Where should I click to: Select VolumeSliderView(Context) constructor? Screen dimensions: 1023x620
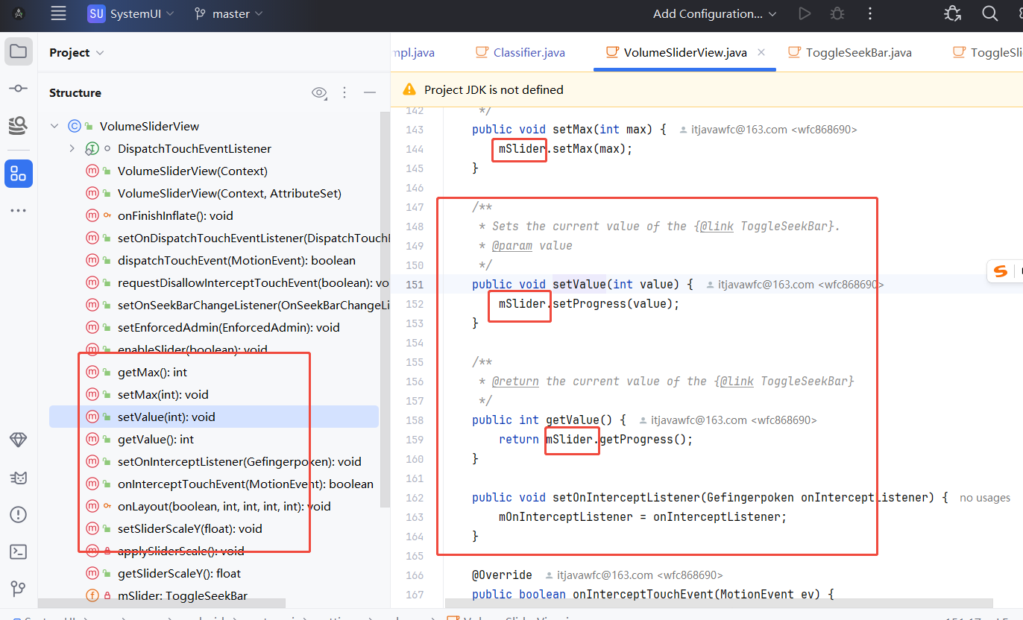(192, 171)
